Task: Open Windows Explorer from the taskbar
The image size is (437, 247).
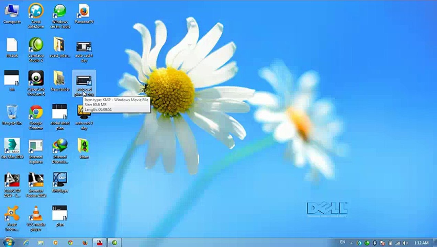Action: pos(41,243)
